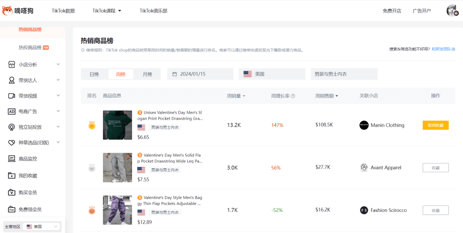The height and width of the screenshot is (233, 463).
Task: Open the 美国 country selector dropdown
Action: tap(272, 74)
